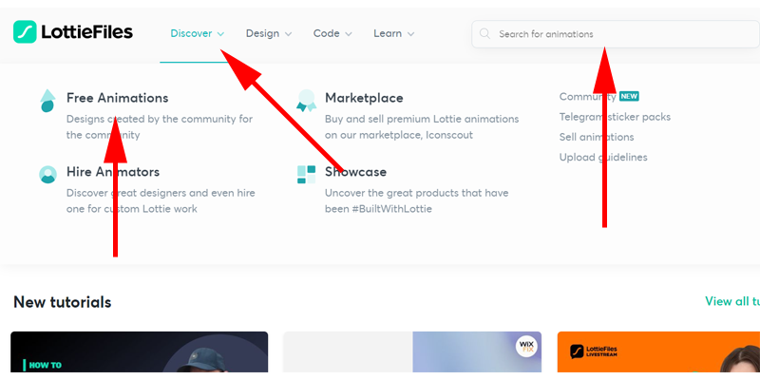Click the Showcase grid icon
The image size is (760, 380).
click(306, 175)
